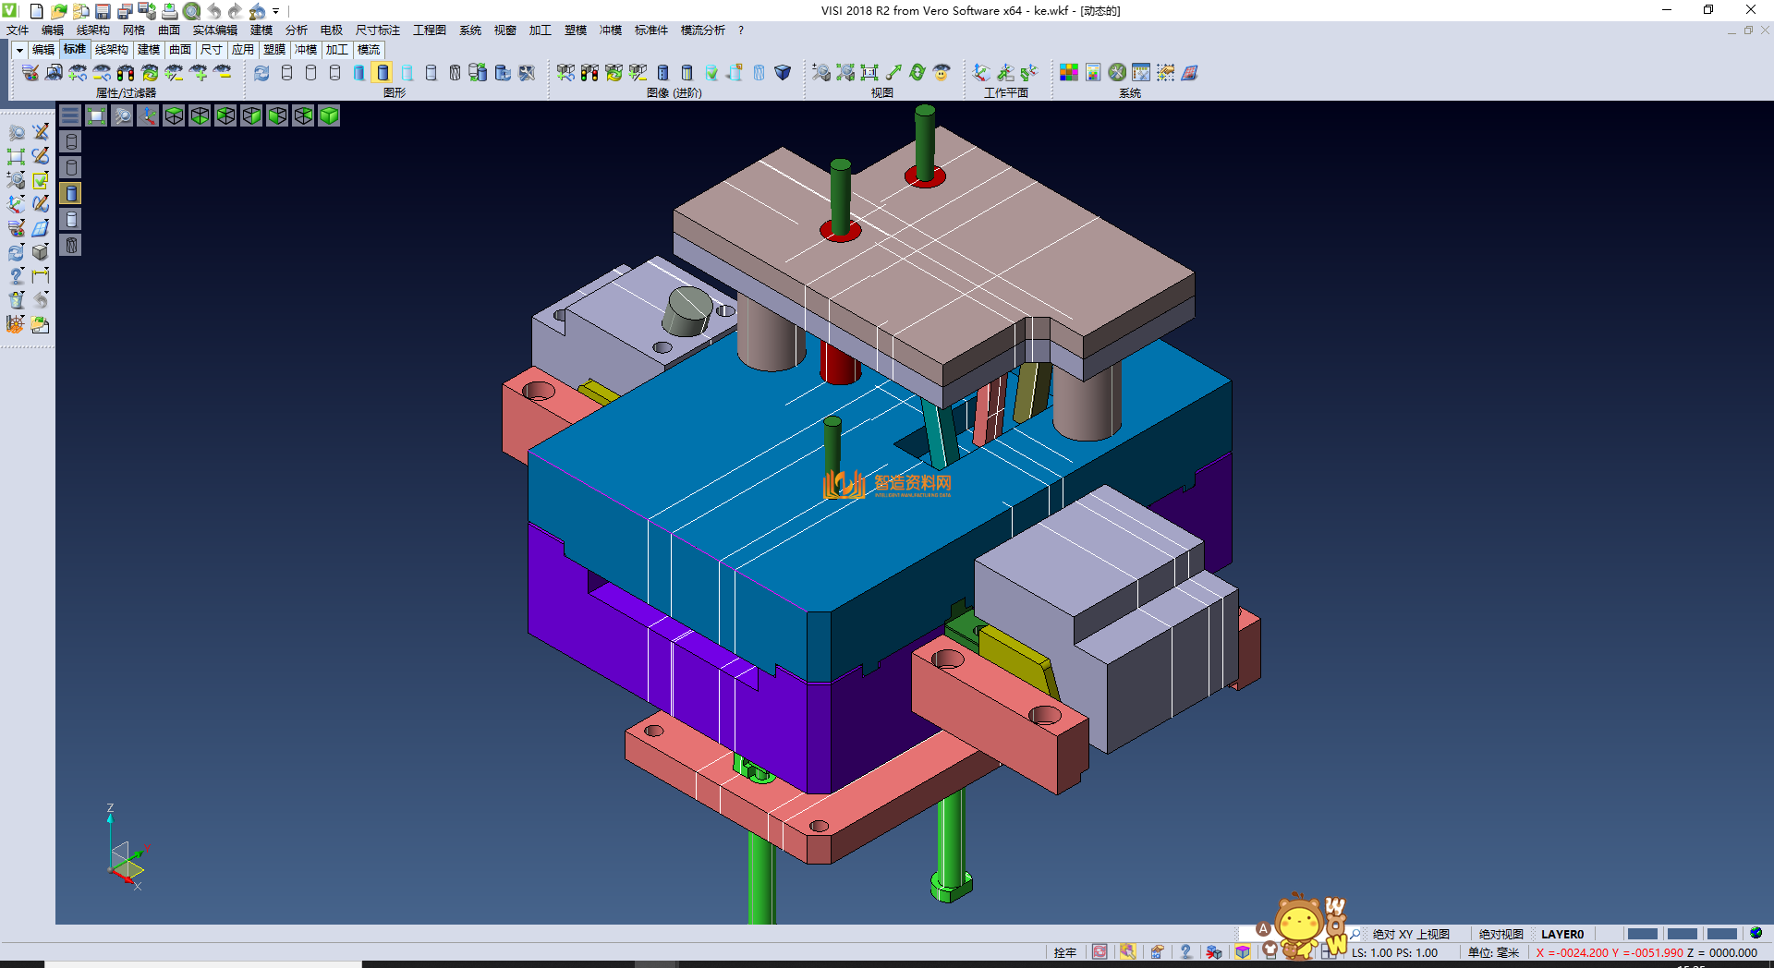
Task: Click the first blue color swatch in status bar
Action: pyautogui.click(x=1642, y=934)
